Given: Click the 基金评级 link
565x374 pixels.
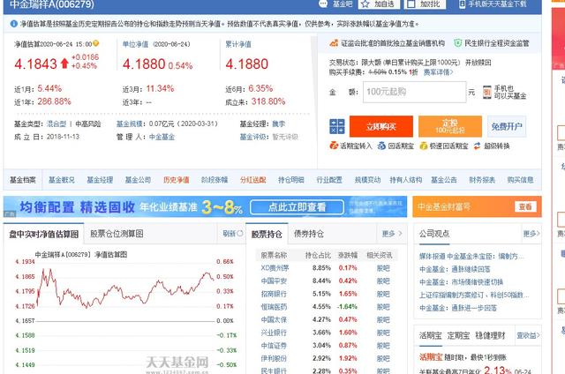Looking at the screenshot, I should [252, 137].
